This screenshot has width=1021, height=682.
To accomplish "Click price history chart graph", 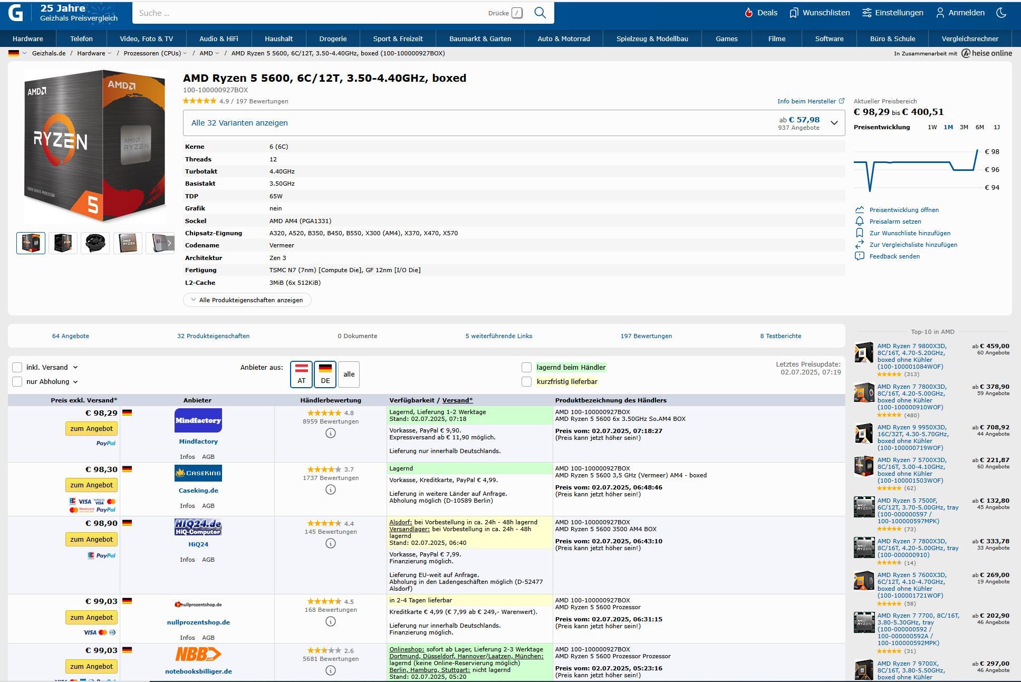I will pyautogui.click(x=916, y=170).
